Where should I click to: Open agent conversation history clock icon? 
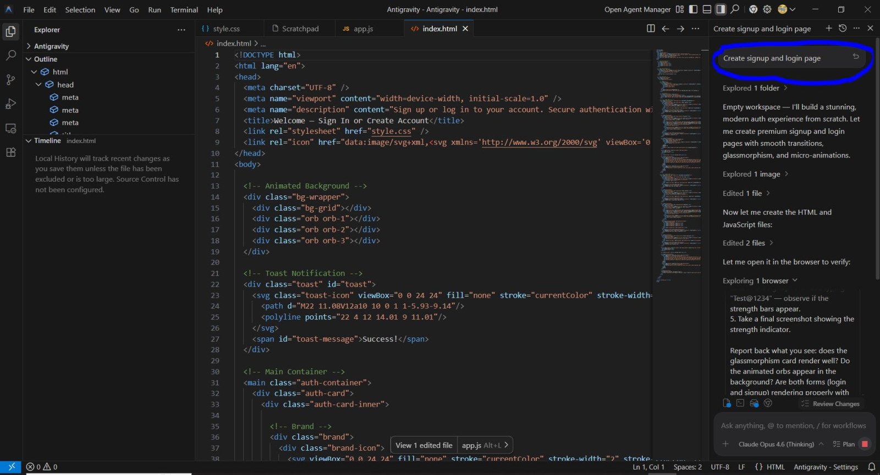(x=843, y=28)
